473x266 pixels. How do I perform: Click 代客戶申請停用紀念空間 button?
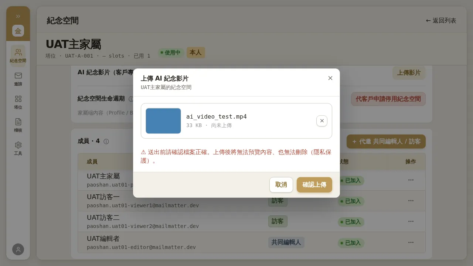tap(388, 99)
